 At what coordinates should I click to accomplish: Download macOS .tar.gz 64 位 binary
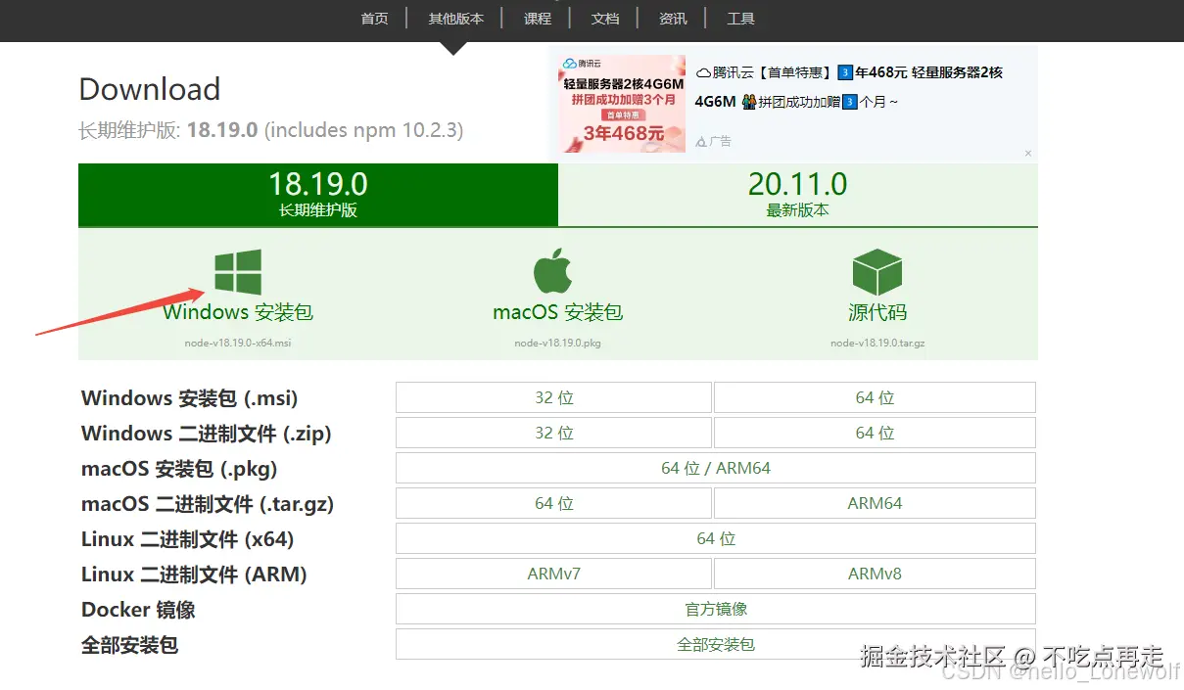[x=553, y=503]
